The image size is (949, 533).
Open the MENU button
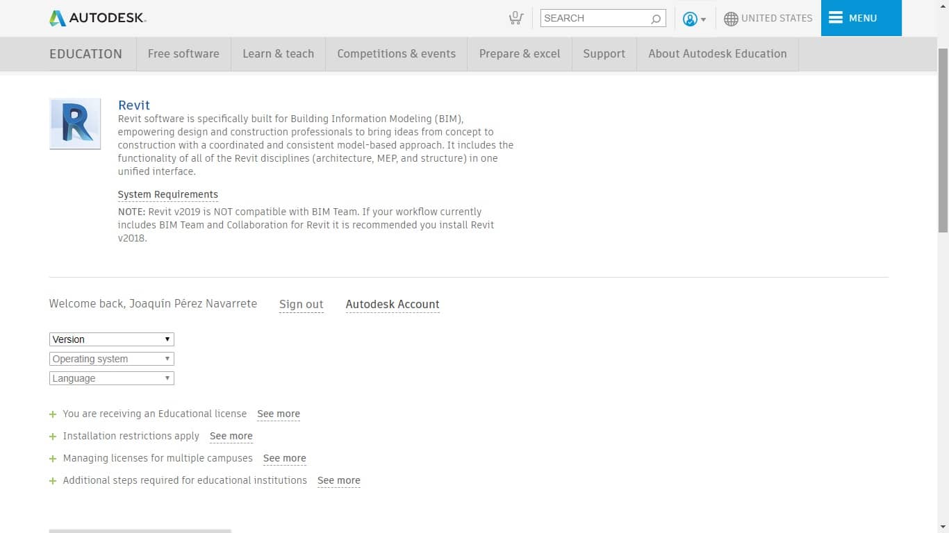point(861,18)
